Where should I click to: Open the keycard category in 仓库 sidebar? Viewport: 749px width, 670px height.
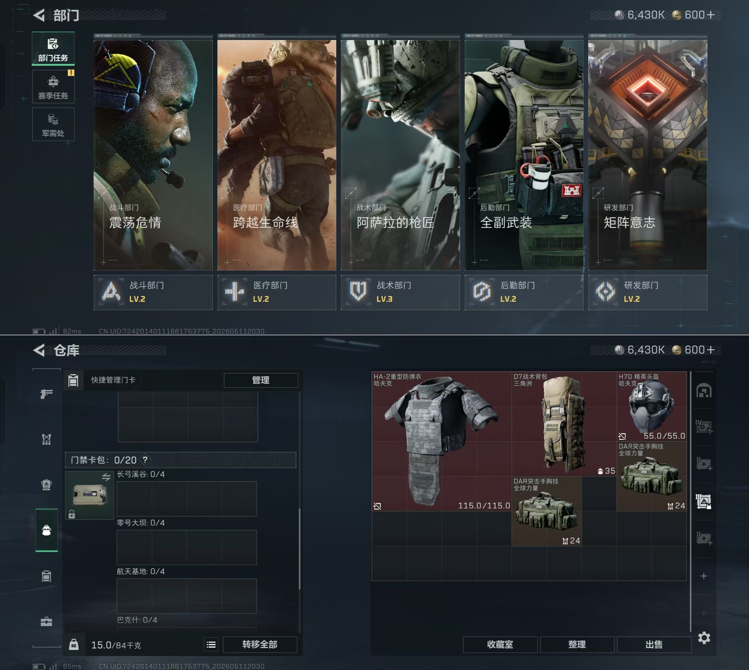point(47,576)
